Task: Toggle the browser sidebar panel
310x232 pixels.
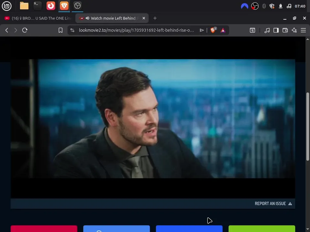Action: click(x=276, y=30)
